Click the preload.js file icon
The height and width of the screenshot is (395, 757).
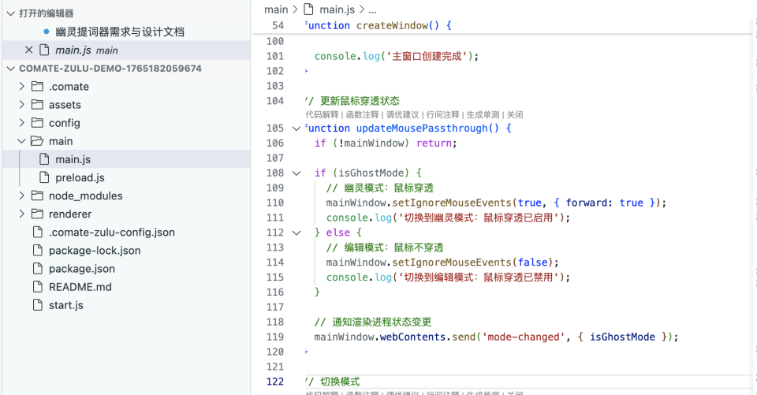point(44,177)
